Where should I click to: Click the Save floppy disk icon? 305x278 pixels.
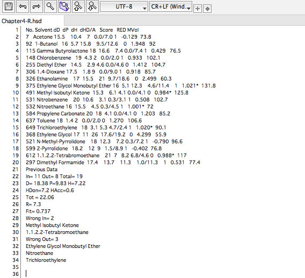(9, 7)
